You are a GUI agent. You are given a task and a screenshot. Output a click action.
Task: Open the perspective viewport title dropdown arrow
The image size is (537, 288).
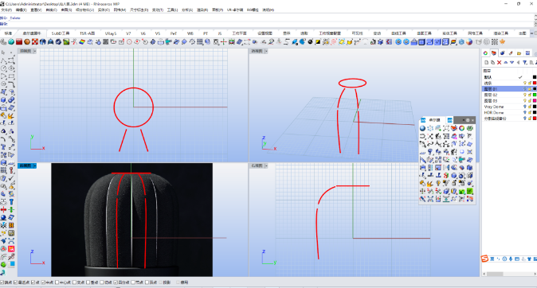(x=266, y=51)
